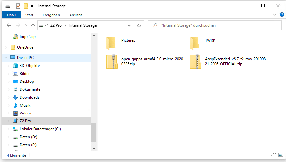Viewport: 286px width, 162px height.
Task: Open the recent locations dropdown
Action: pos(26,25)
